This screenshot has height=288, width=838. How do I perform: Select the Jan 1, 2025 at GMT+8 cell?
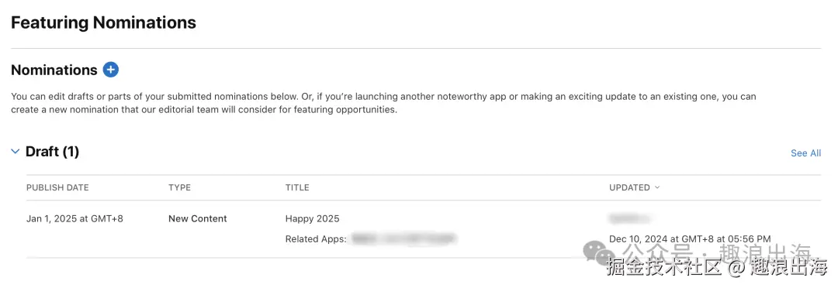pos(74,218)
